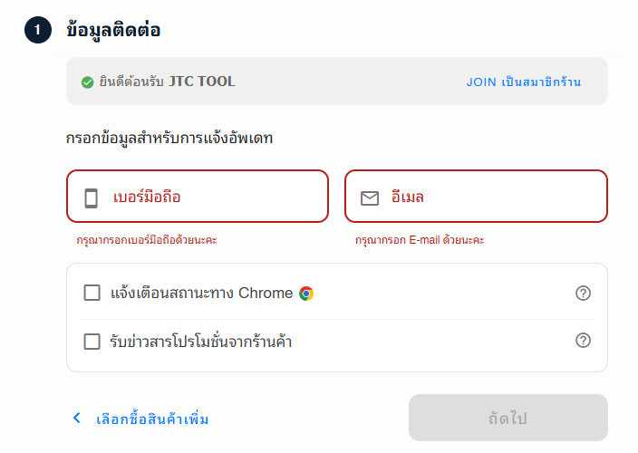Click the ยินดีต้อนรับ JTC TOOL welcome text
638x453 pixels.
pyautogui.click(x=168, y=82)
